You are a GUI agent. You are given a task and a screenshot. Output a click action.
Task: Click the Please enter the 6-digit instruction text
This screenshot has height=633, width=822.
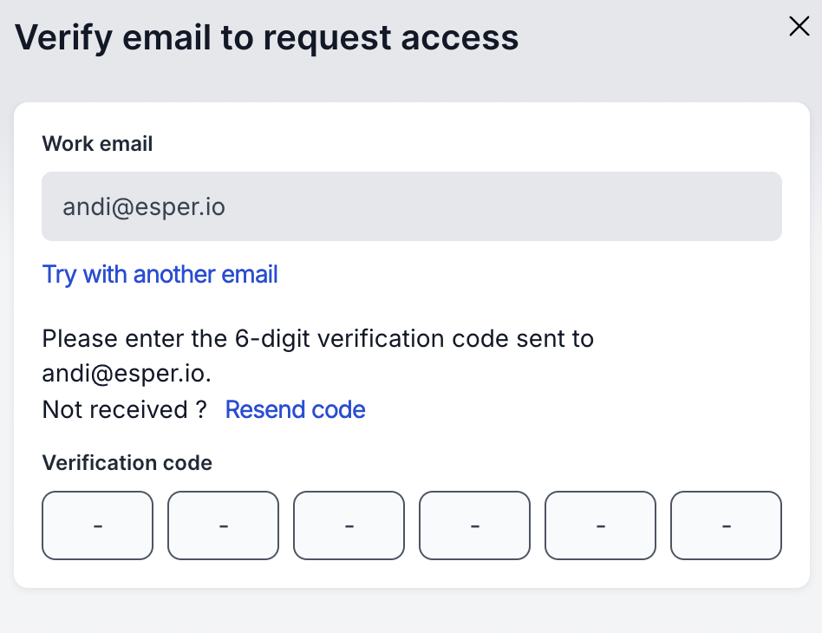click(x=130, y=338)
